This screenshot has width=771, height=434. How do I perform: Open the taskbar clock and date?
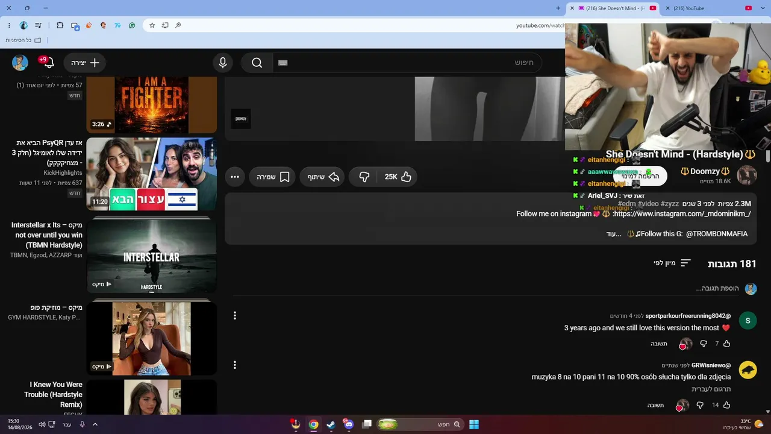[x=19, y=424]
